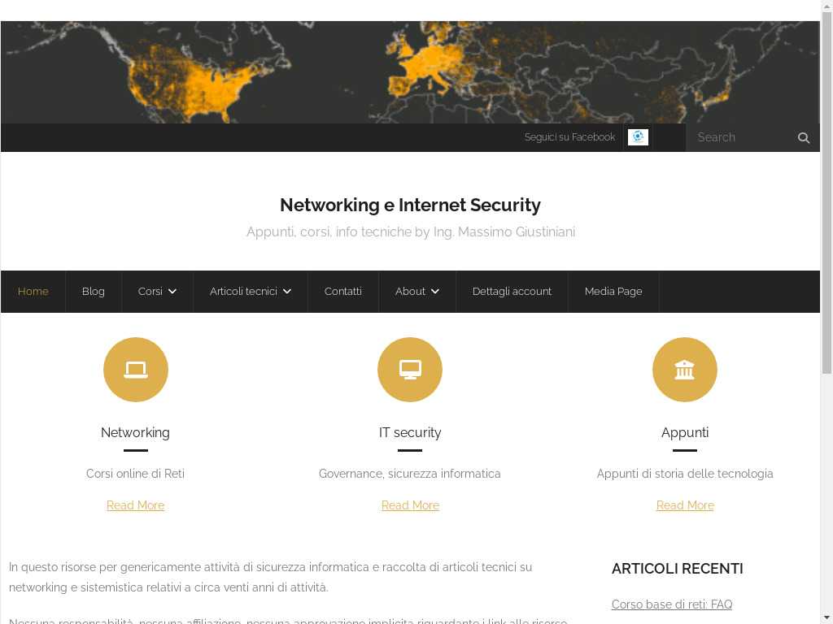
Task: Expand the Corsi submenu chevron
Action: click(x=172, y=292)
